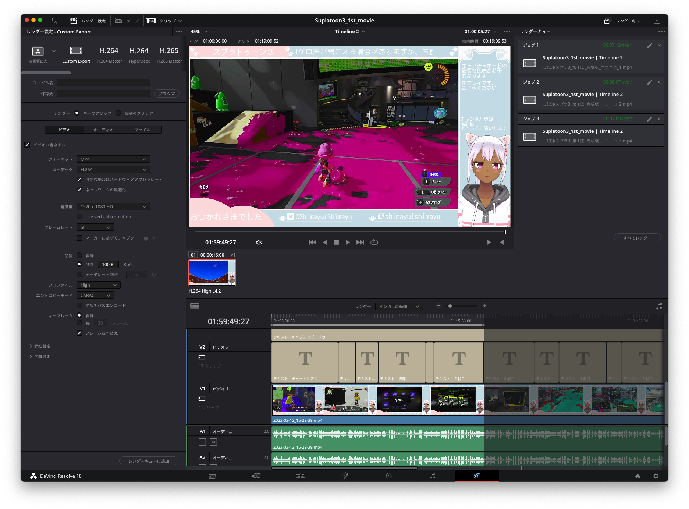Remove Job 2 from render queue
This screenshot has height=509, width=689.
coord(659,82)
